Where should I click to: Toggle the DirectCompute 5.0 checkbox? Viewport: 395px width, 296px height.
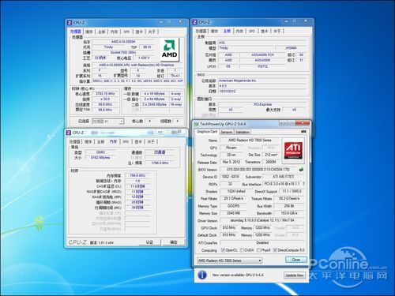[275, 250]
